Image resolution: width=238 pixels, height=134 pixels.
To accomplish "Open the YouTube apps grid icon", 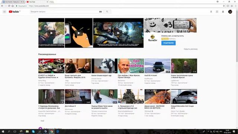I will click(217, 12).
